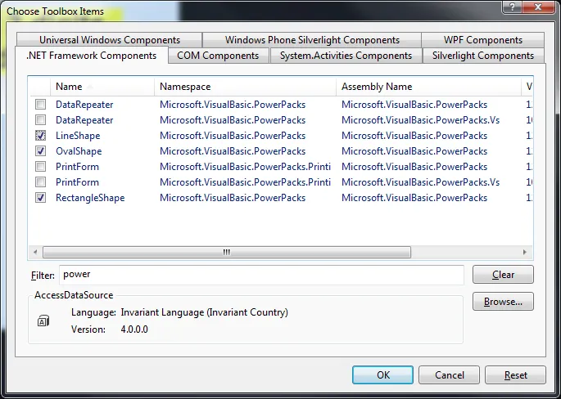Click the help question mark button in title bar

click(512, 7)
